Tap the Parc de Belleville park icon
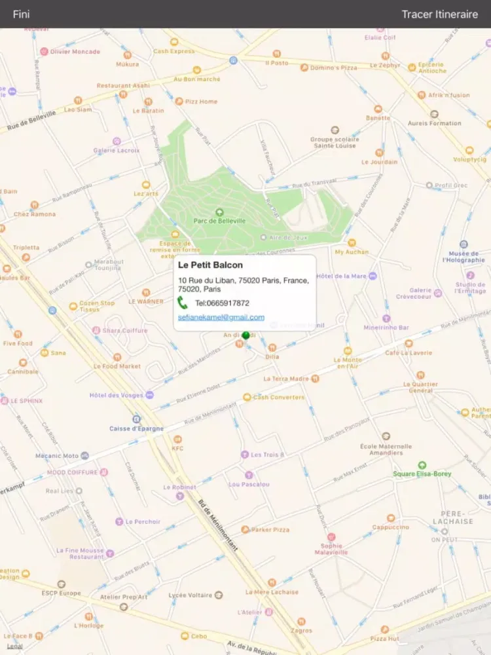This screenshot has height=655, width=491. click(219, 212)
